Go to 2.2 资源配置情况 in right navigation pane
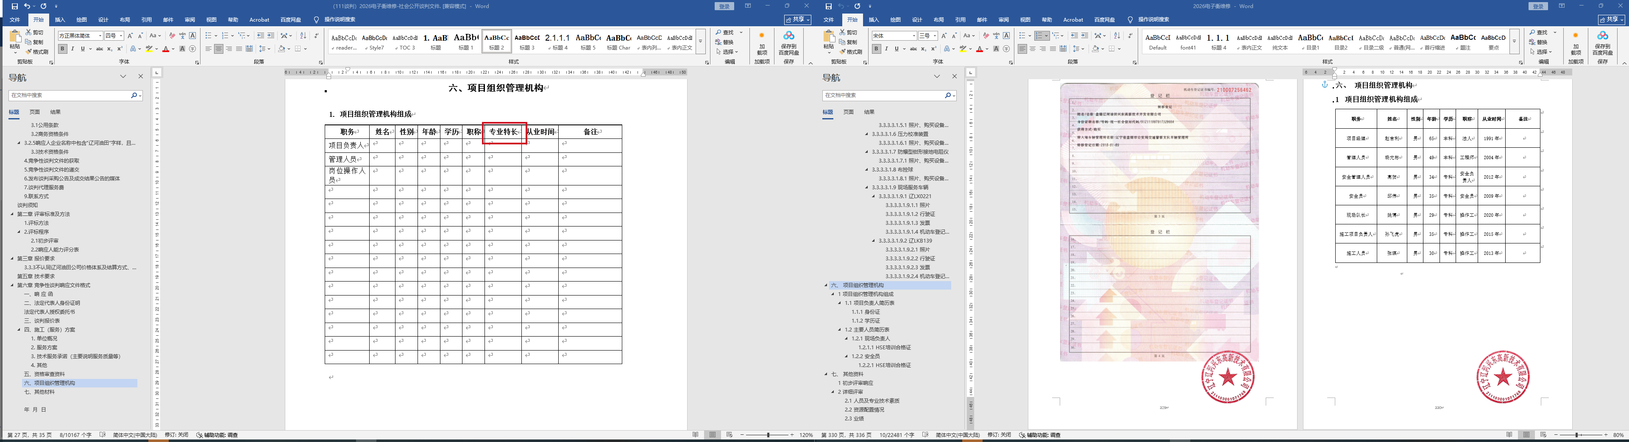The width and height of the screenshot is (1629, 442). pos(864,410)
